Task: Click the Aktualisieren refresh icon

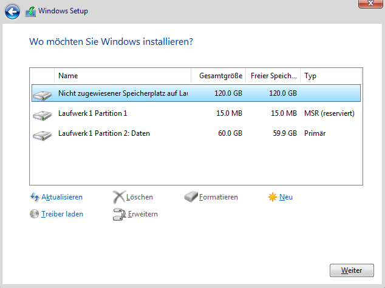Action: (x=35, y=197)
